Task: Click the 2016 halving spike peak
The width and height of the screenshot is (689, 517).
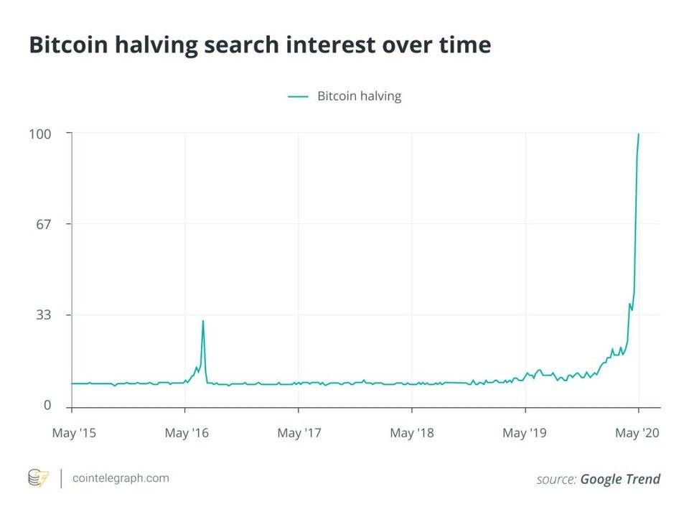Action: (203, 321)
